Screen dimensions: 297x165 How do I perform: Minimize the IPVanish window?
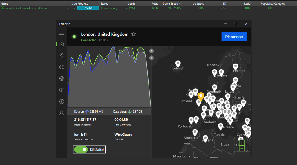coord(225,24)
